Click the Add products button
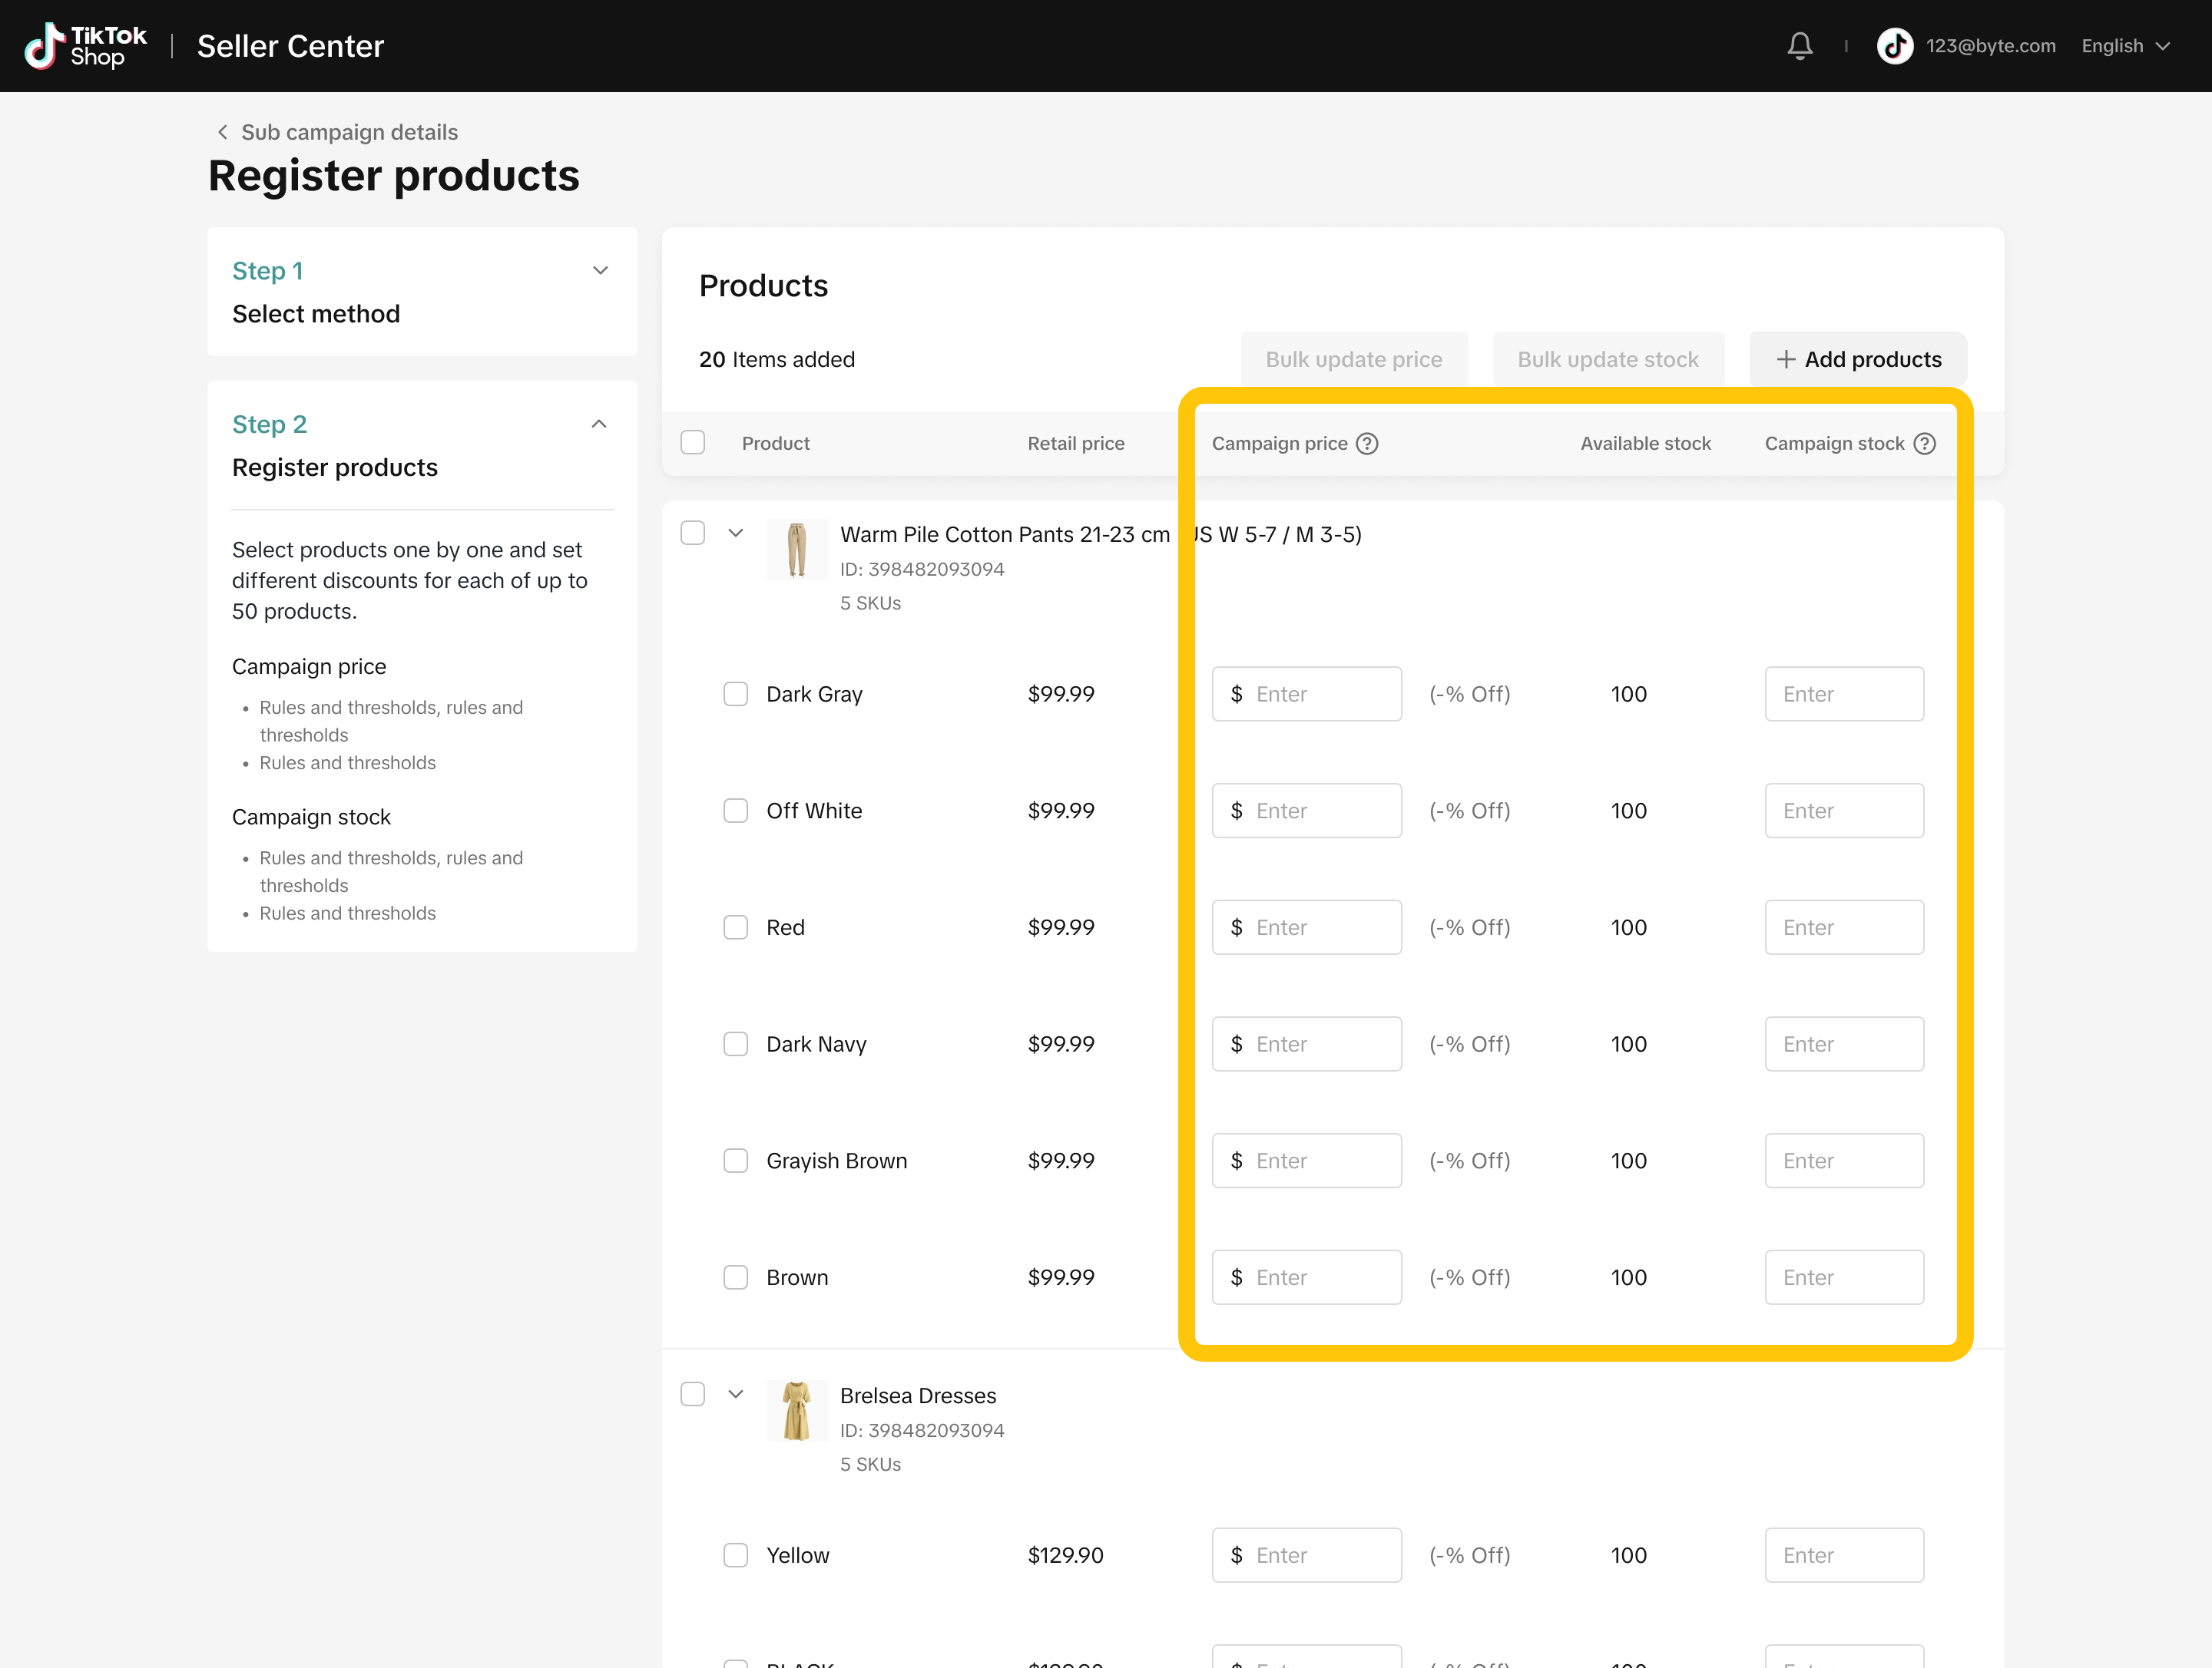The width and height of the screenshot is (2212, 1668). point(1858,360)
